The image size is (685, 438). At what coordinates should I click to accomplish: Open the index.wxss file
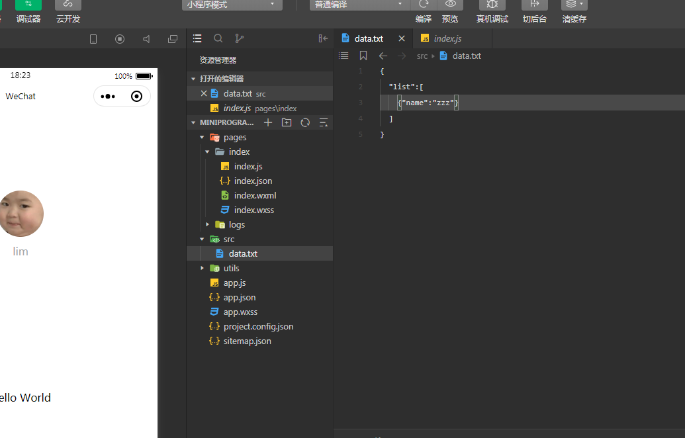pos(259,210)
